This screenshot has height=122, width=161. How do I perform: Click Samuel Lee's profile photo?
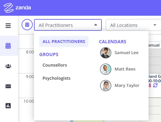(x=106, y=53)
